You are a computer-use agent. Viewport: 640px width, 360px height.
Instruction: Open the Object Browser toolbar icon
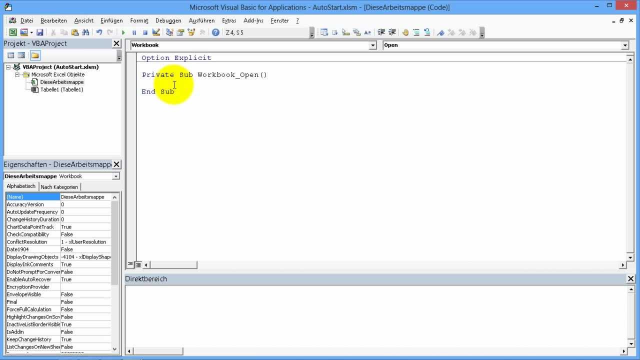tap(191, 32)
